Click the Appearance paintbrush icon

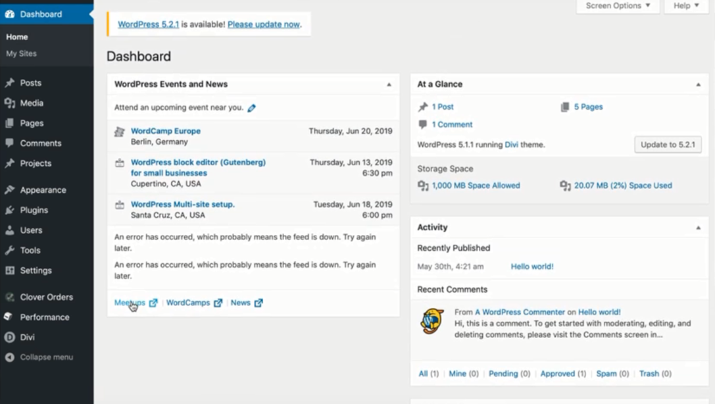coord(10,189)
